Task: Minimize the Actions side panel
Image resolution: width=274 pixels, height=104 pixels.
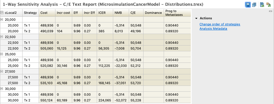Action: pyautogui.click(x=270, y=11)
